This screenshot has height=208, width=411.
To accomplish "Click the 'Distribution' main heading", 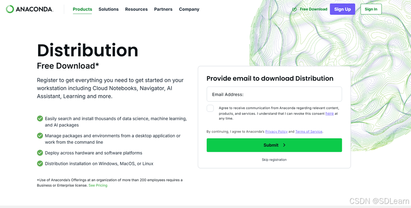I will 87,50.
